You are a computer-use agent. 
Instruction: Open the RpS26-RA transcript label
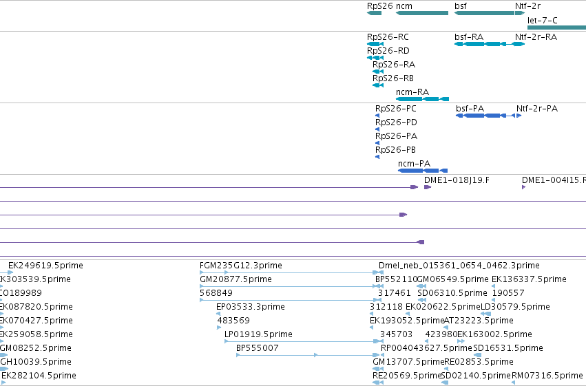coord(394,65)
